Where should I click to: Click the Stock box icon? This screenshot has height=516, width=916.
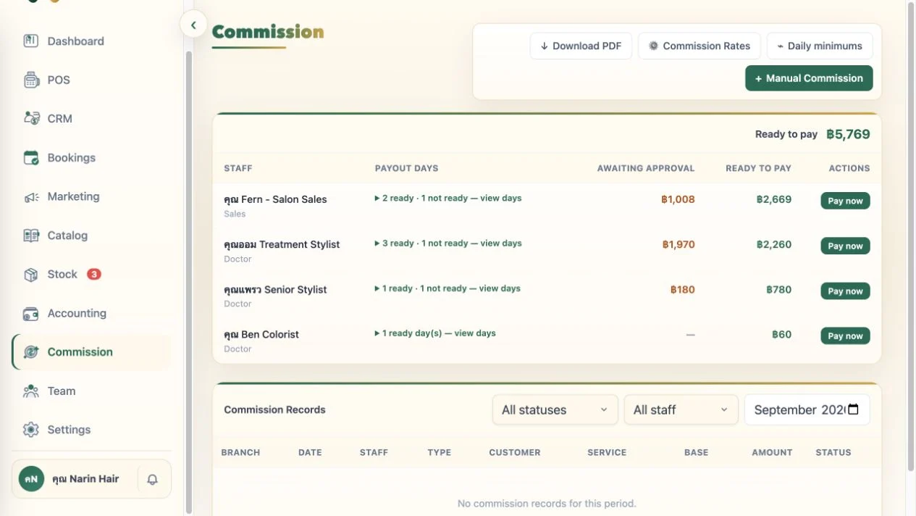click(x=30, y=274)
